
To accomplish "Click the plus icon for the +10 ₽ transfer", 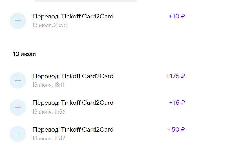I will (x=18, y=21).
